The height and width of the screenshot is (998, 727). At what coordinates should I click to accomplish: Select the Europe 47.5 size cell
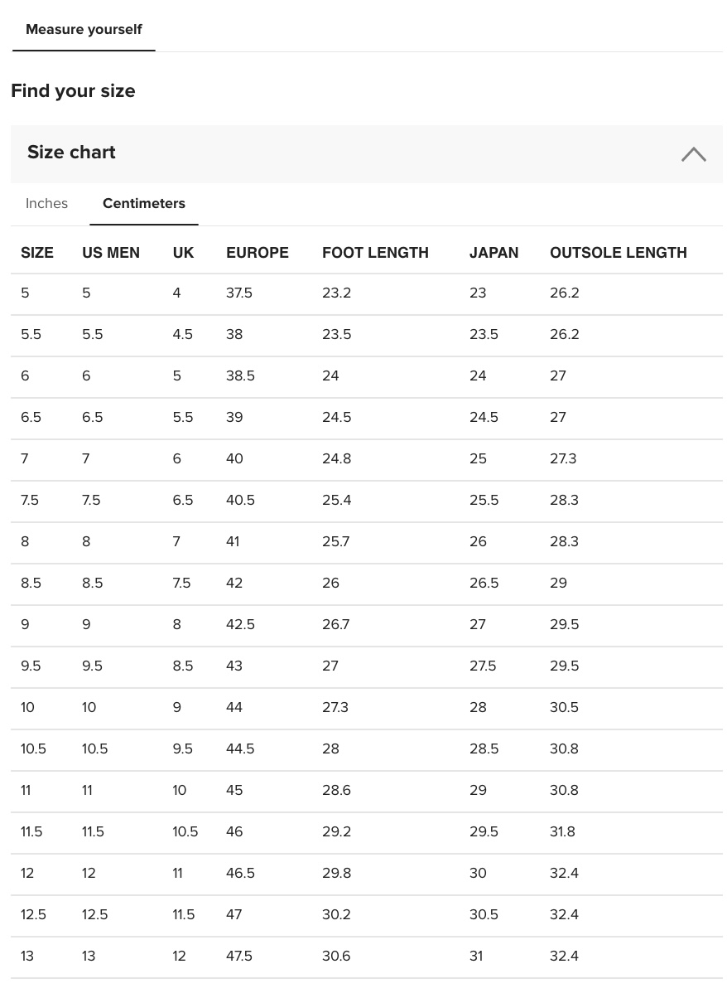pyautogui.click(x=239, y=957)
